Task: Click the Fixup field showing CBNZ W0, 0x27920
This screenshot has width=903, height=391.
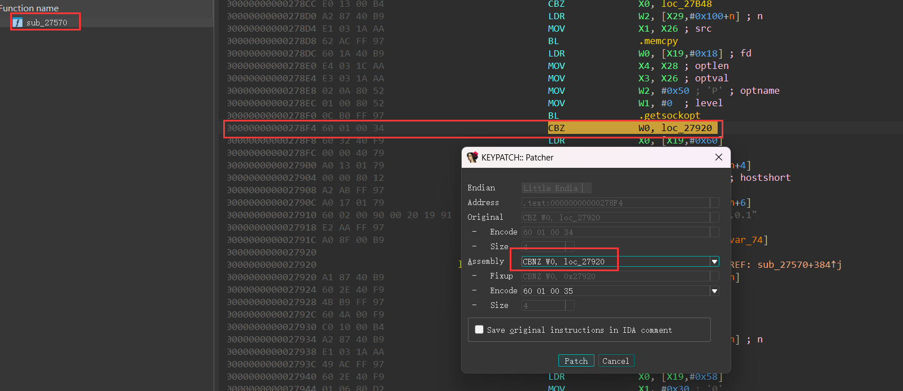Action: pos(615,276)
